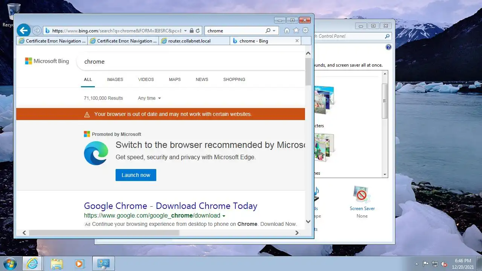The width and height of the screenshot is (482, 271).
Task: Click the muted volume tray icon
Action: (x=444, y=264)
